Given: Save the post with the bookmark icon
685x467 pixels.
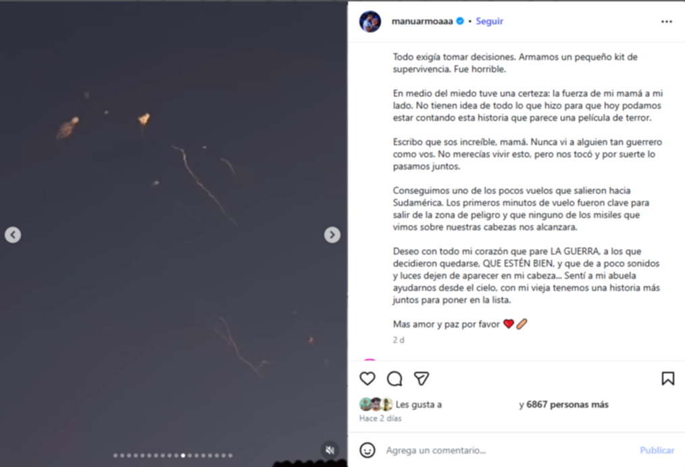Looking at the screenshot, I should pos(667,379).
